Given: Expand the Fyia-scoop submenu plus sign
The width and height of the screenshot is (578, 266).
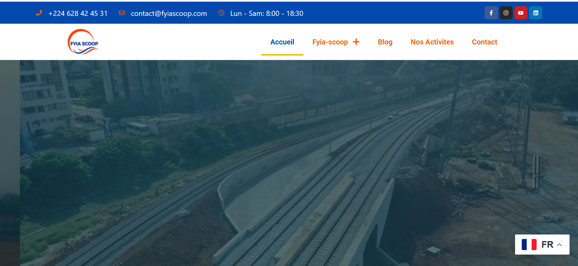Looking at the screenshot, I should point(356,42).
